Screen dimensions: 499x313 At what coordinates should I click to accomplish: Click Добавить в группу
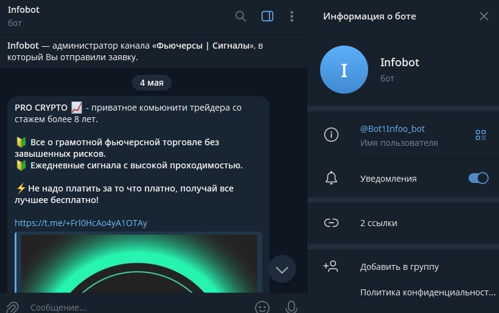399,267
